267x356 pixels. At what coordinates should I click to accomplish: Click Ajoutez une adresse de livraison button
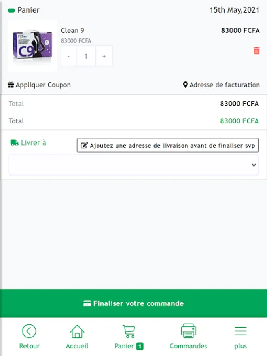point(168,145)
